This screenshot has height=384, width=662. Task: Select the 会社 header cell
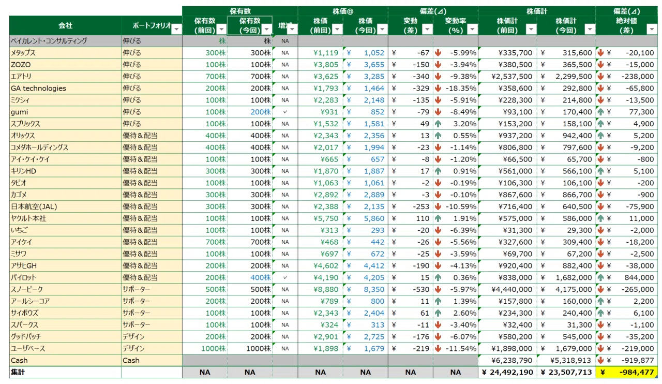(65, 25)
